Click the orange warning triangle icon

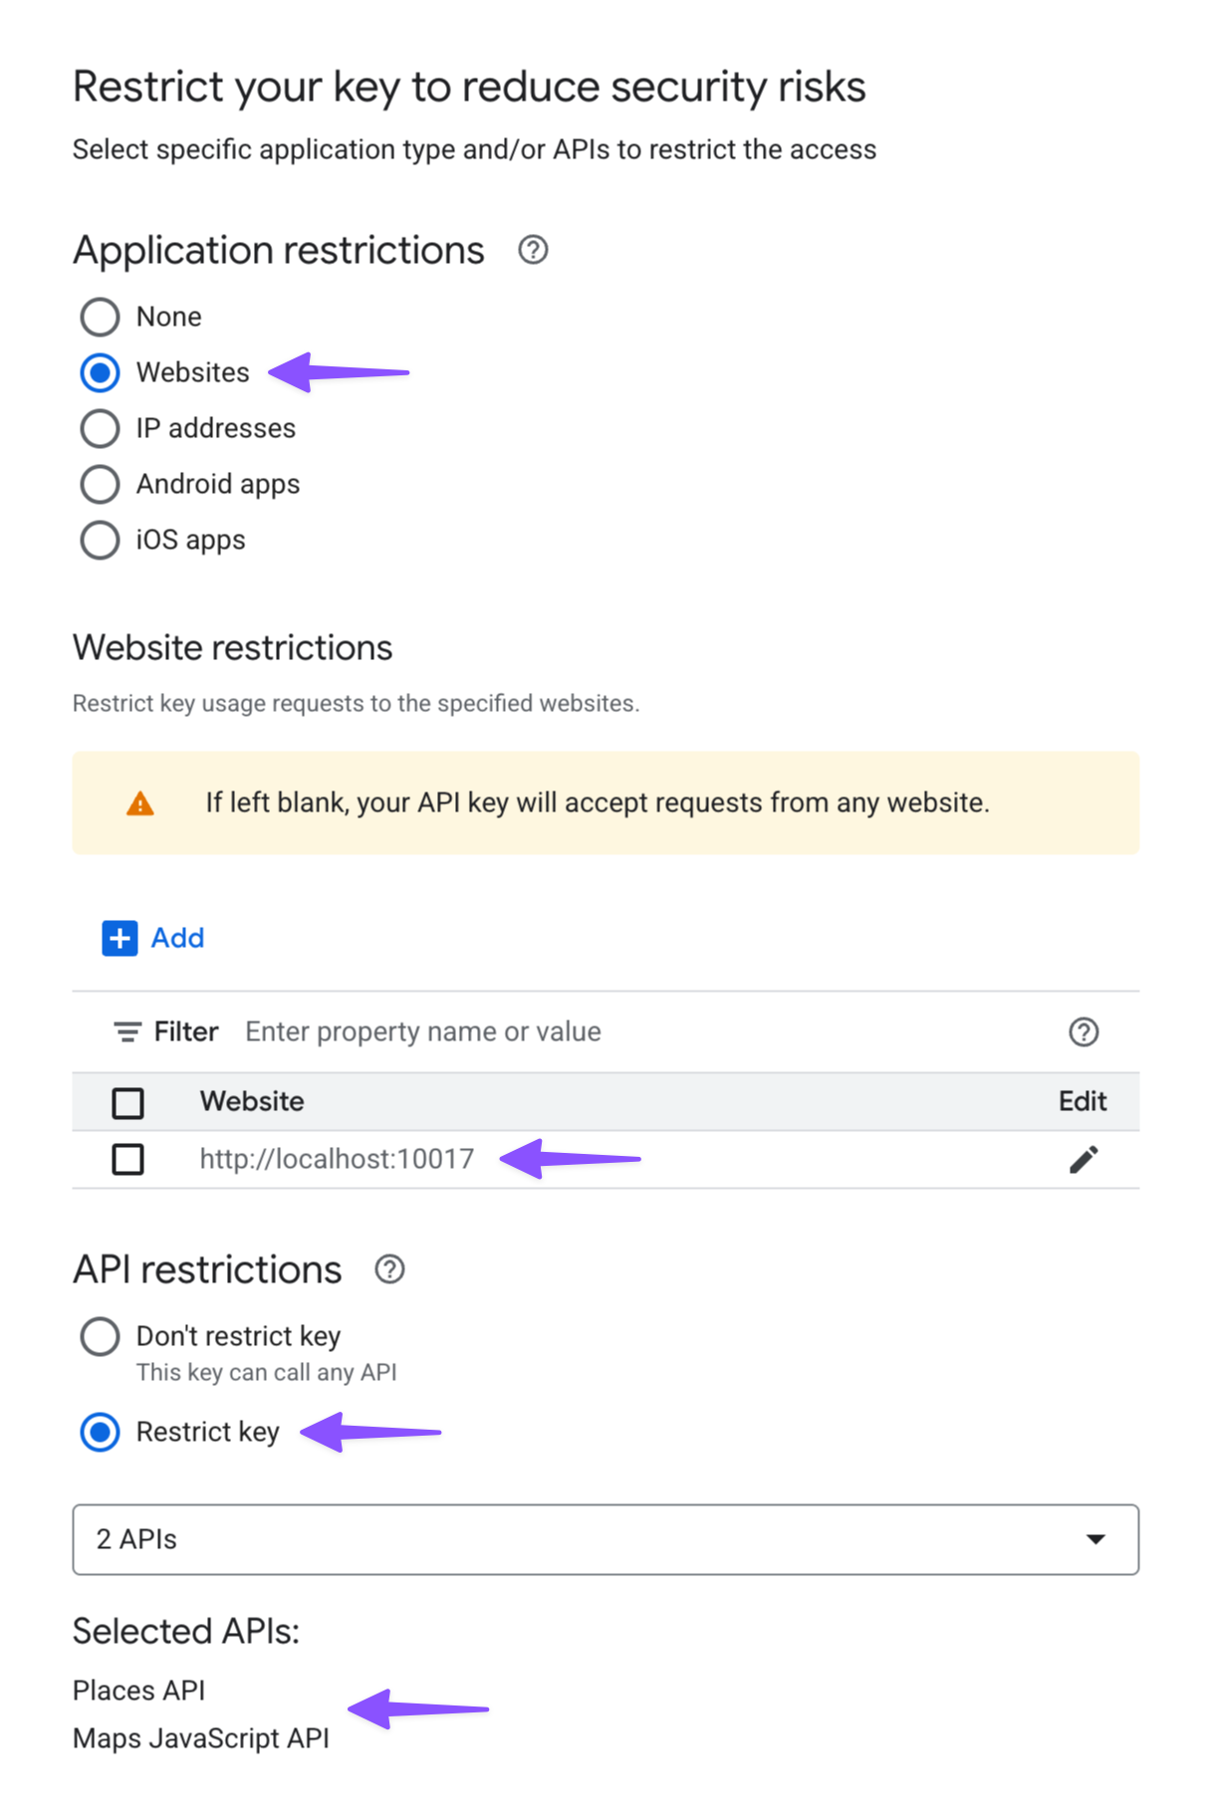tap(140, 803)
